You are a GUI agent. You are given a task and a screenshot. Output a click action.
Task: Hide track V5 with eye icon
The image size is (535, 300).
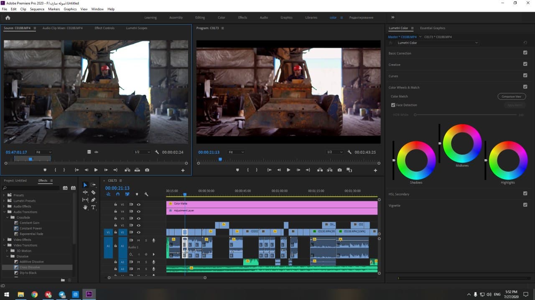click(138, 205)
